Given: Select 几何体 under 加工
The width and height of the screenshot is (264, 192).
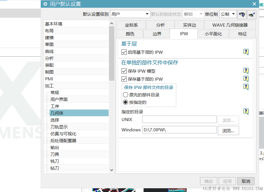Looking at the screenshot, I should pyautogui.click(x=79, y=113).
